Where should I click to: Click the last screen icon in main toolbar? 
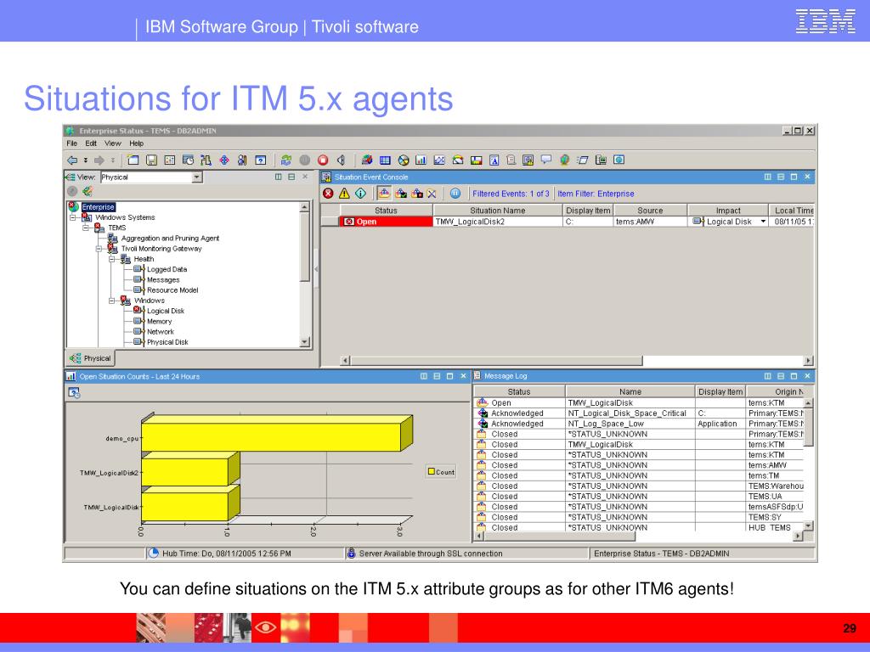[619, 160]
